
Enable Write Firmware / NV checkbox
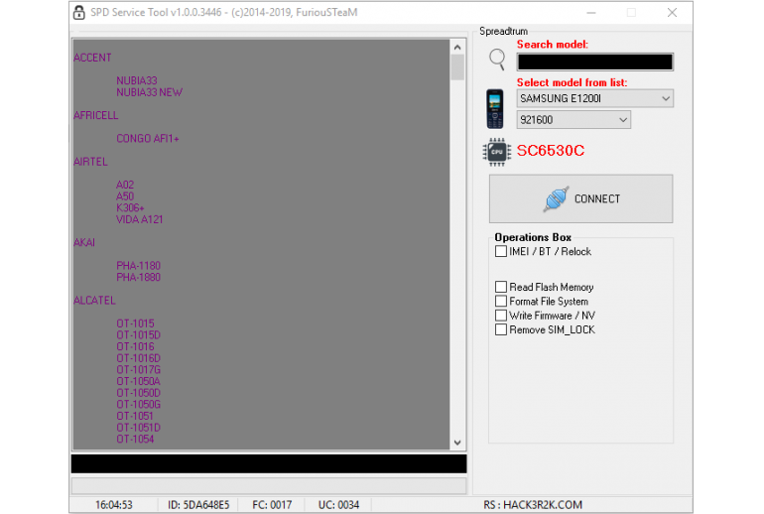pos(500,316)
